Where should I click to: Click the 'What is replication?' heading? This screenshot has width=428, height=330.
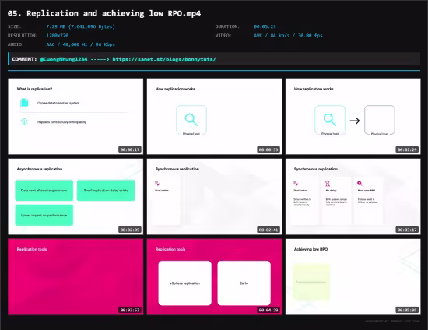[34, 89]
